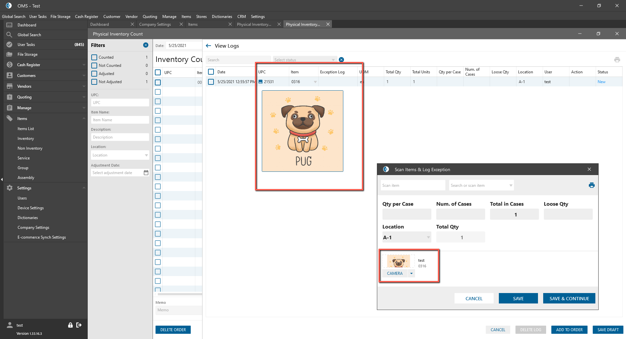
Task: Click the image icon beside UPC 21531
Action: point(261,82)
